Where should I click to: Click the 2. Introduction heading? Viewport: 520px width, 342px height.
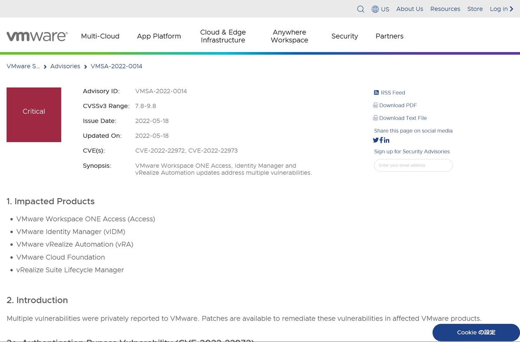(37, 300)
